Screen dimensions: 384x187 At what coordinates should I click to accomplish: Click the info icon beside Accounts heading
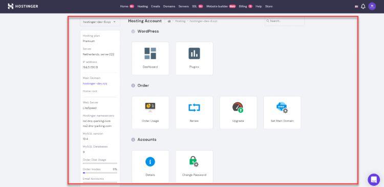tap(133, 140)
